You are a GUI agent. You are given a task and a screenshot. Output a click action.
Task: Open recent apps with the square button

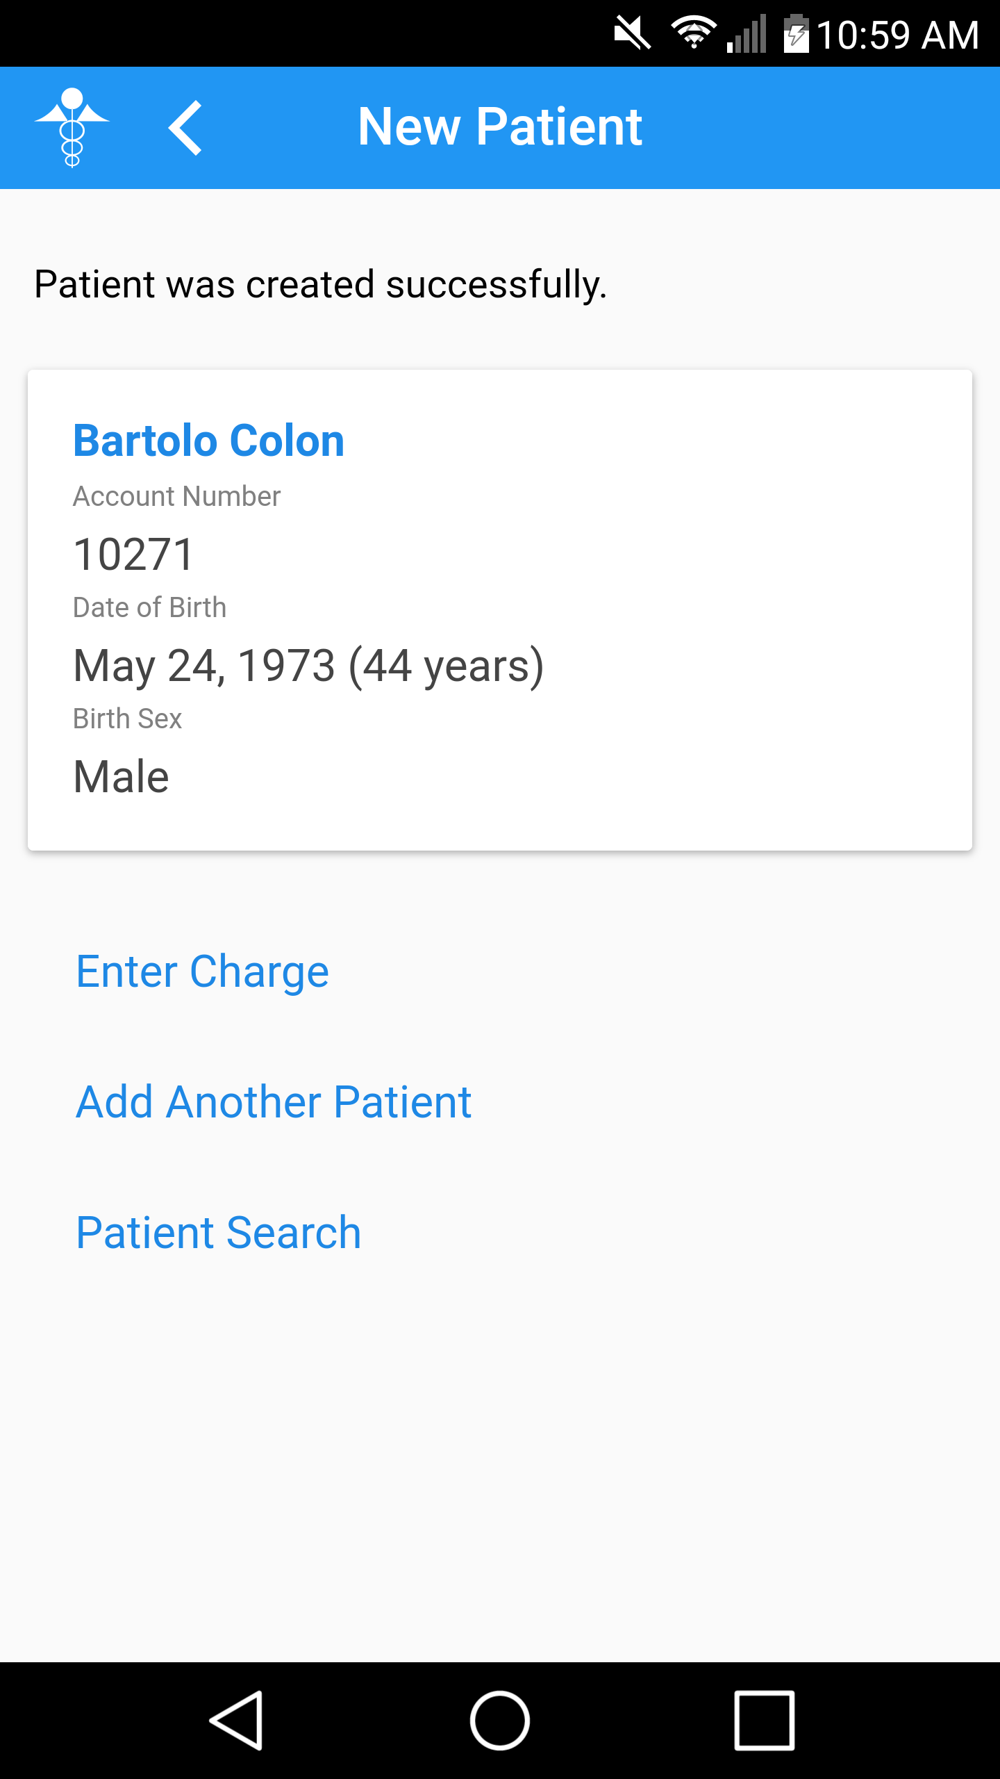click(x=764, y=1721)
